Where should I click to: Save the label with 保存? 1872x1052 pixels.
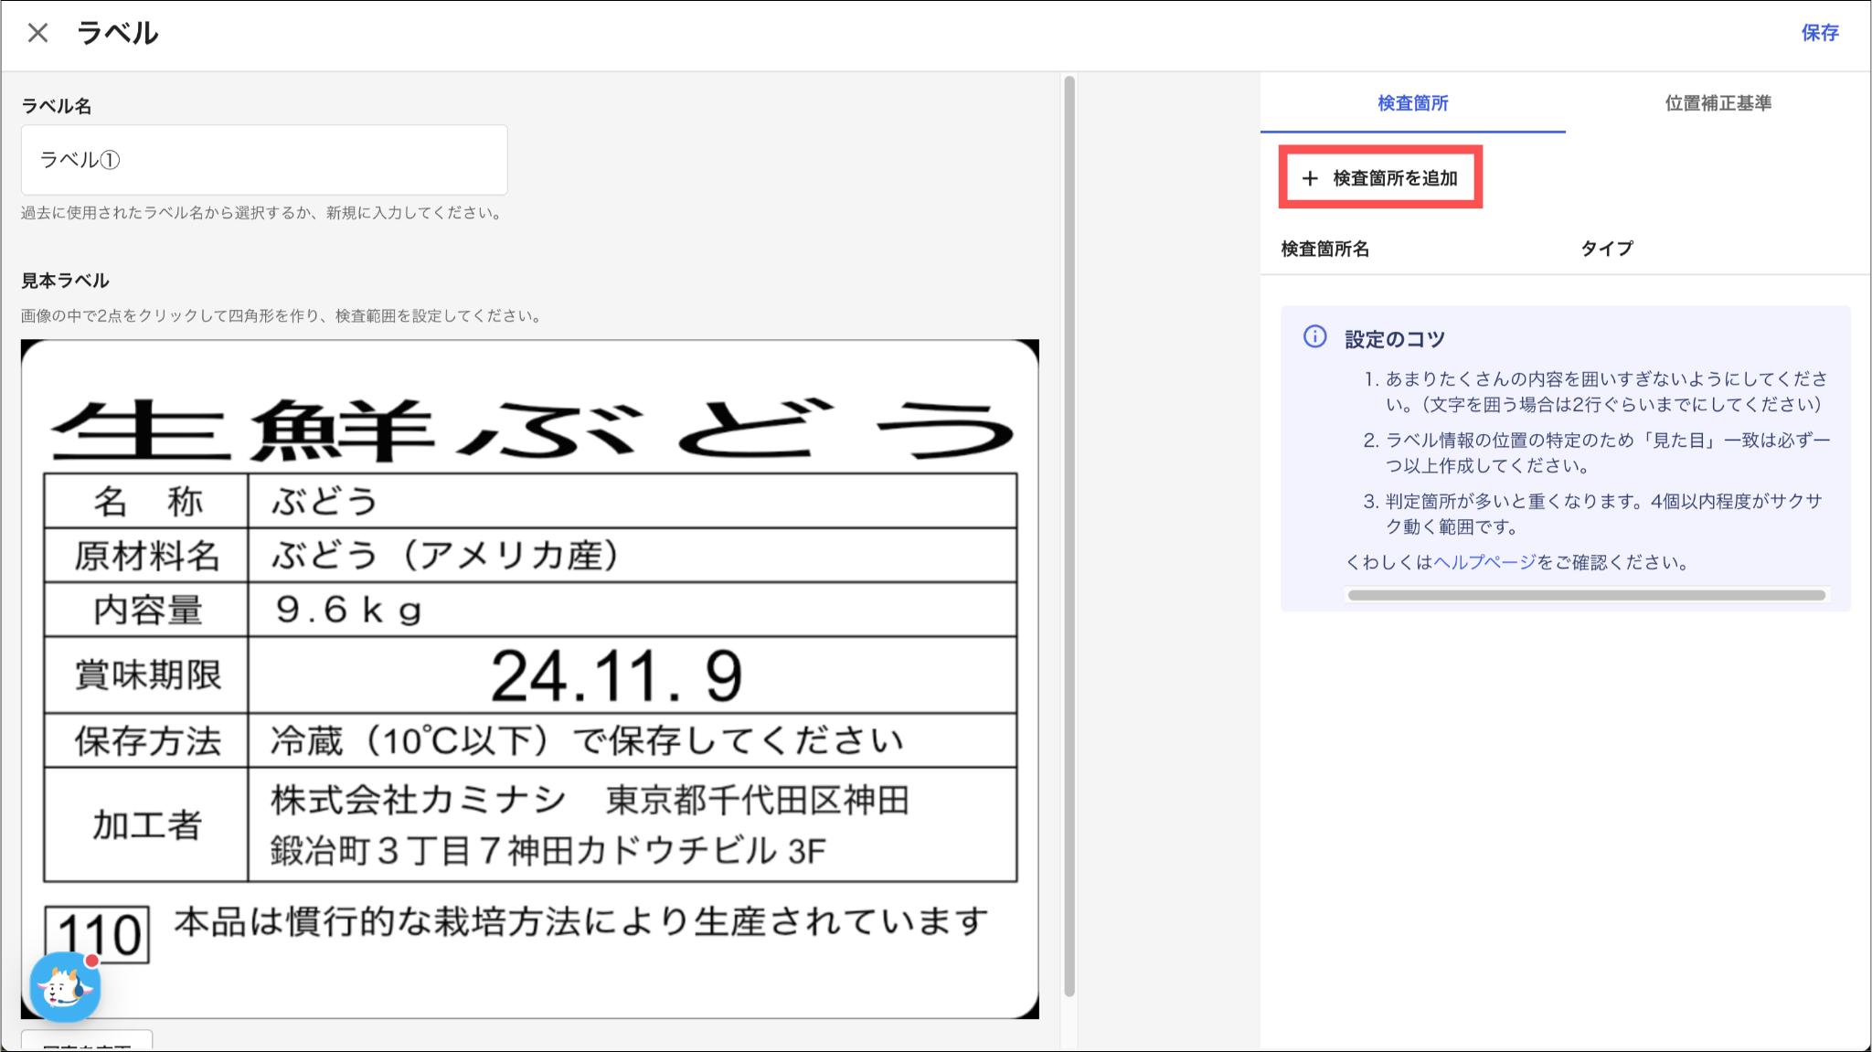click(x=1819, y=33)
